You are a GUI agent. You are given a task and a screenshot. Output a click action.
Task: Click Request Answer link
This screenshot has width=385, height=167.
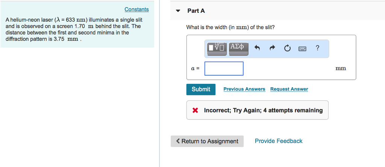(x=289, y=89)
